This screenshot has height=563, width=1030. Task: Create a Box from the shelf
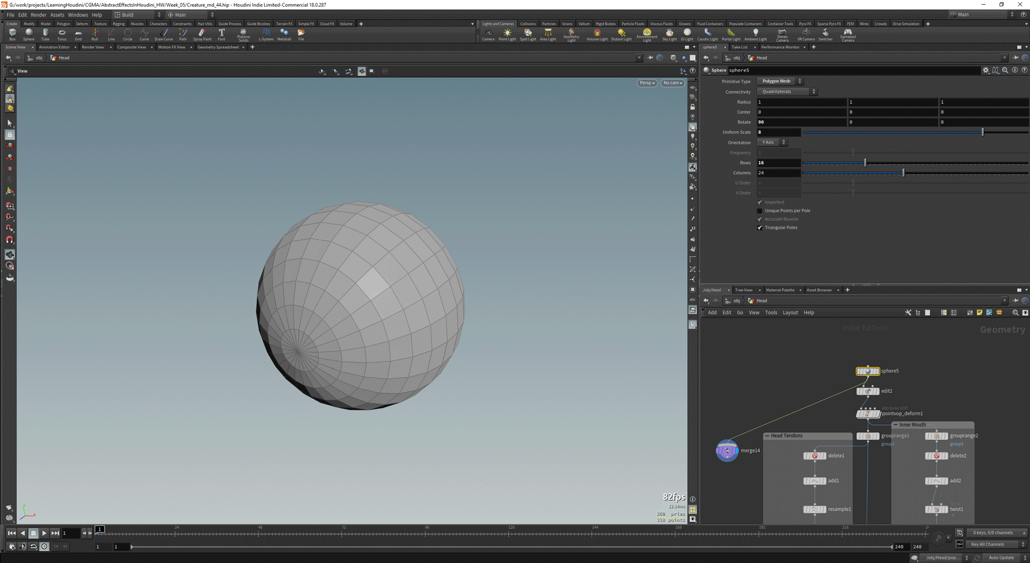12,35
